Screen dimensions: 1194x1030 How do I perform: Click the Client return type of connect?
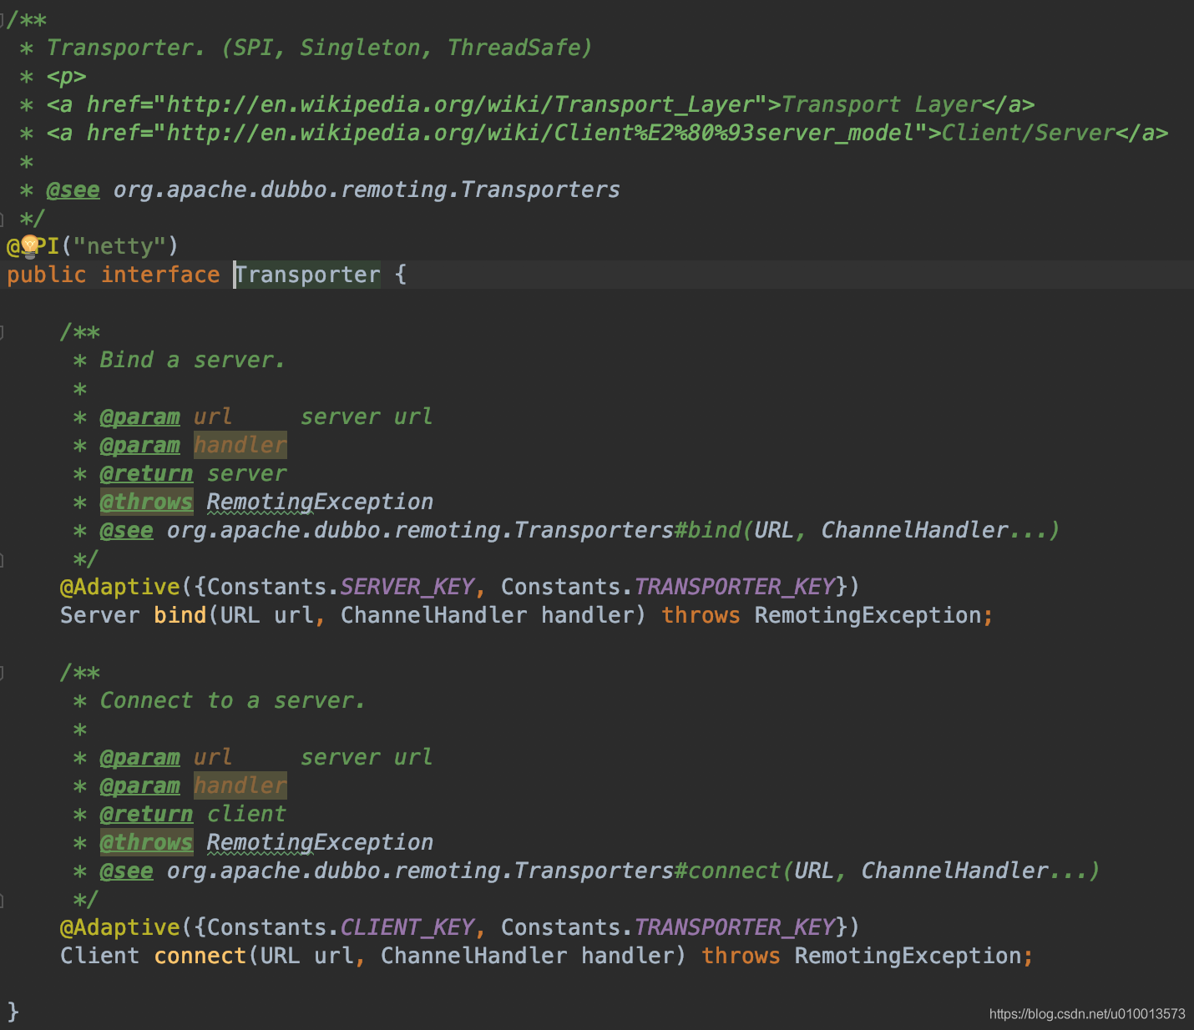(99, 956)
